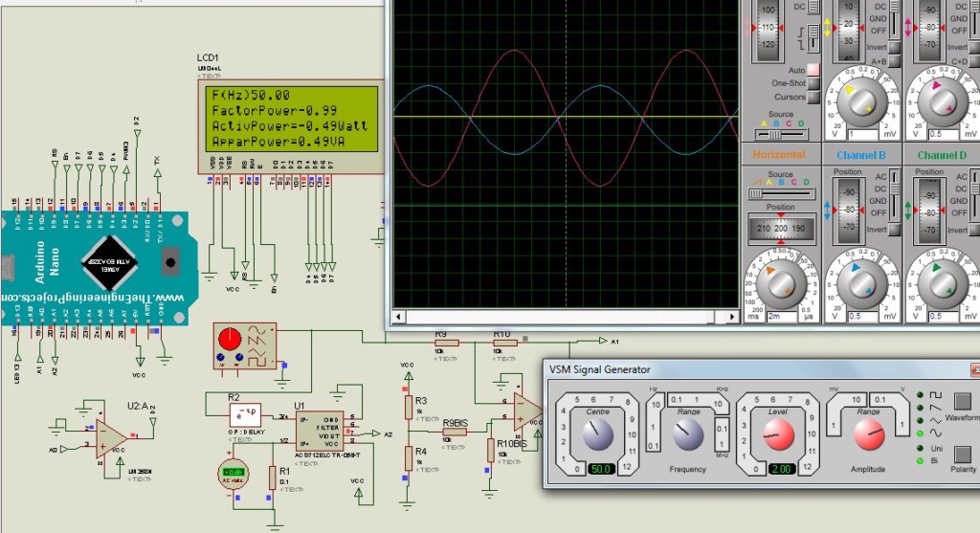Select the U2:A op-amp component
This screenshot has height=533, width=980.
pyautogui.click(x=113, y=440)
